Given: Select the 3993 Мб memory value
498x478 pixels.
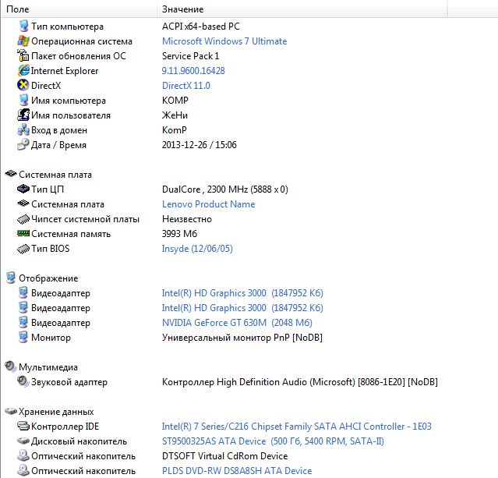Looking at the screenshot, I should click(179, 234).
